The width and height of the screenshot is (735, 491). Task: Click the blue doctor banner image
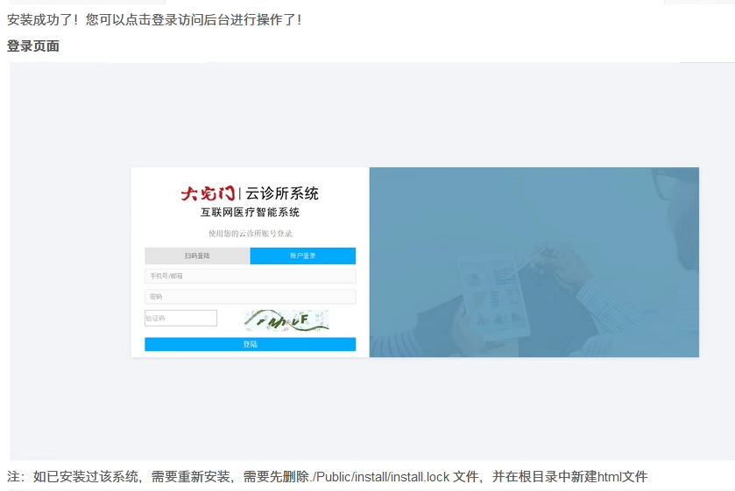pos(534,263)
